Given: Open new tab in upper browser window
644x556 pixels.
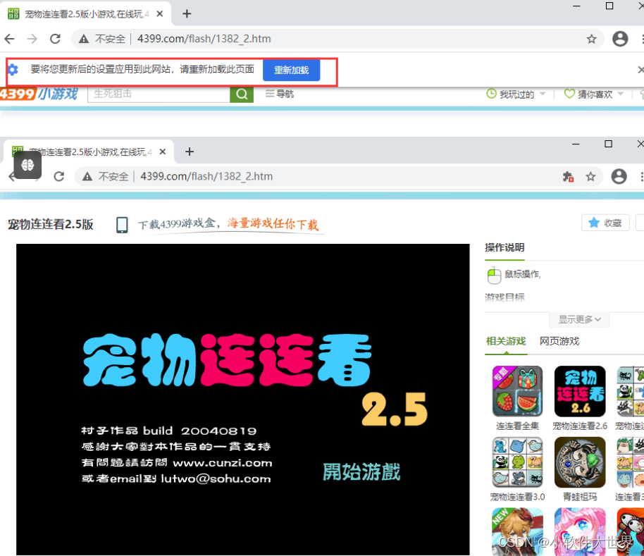Looking at the screenshot, I should click(x=187, y=13).
